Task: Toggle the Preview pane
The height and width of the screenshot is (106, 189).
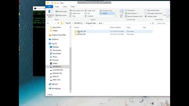Action: pos(61,11)
